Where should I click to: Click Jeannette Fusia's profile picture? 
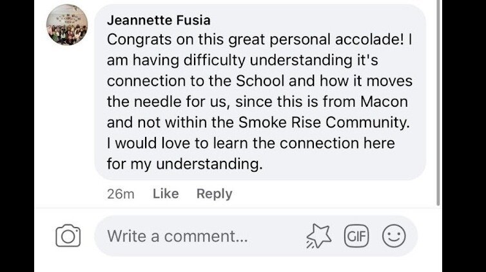click(67, 26)
